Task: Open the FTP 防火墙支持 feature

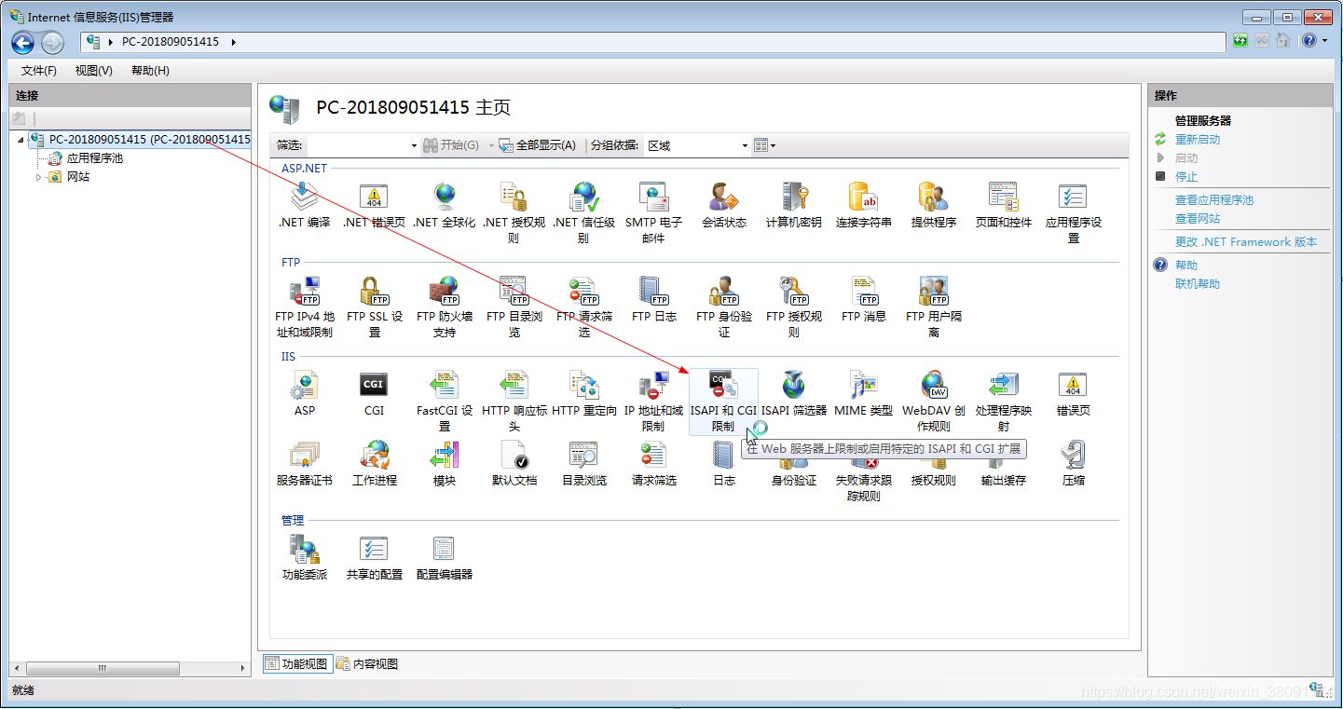Action: coord(445,307)
